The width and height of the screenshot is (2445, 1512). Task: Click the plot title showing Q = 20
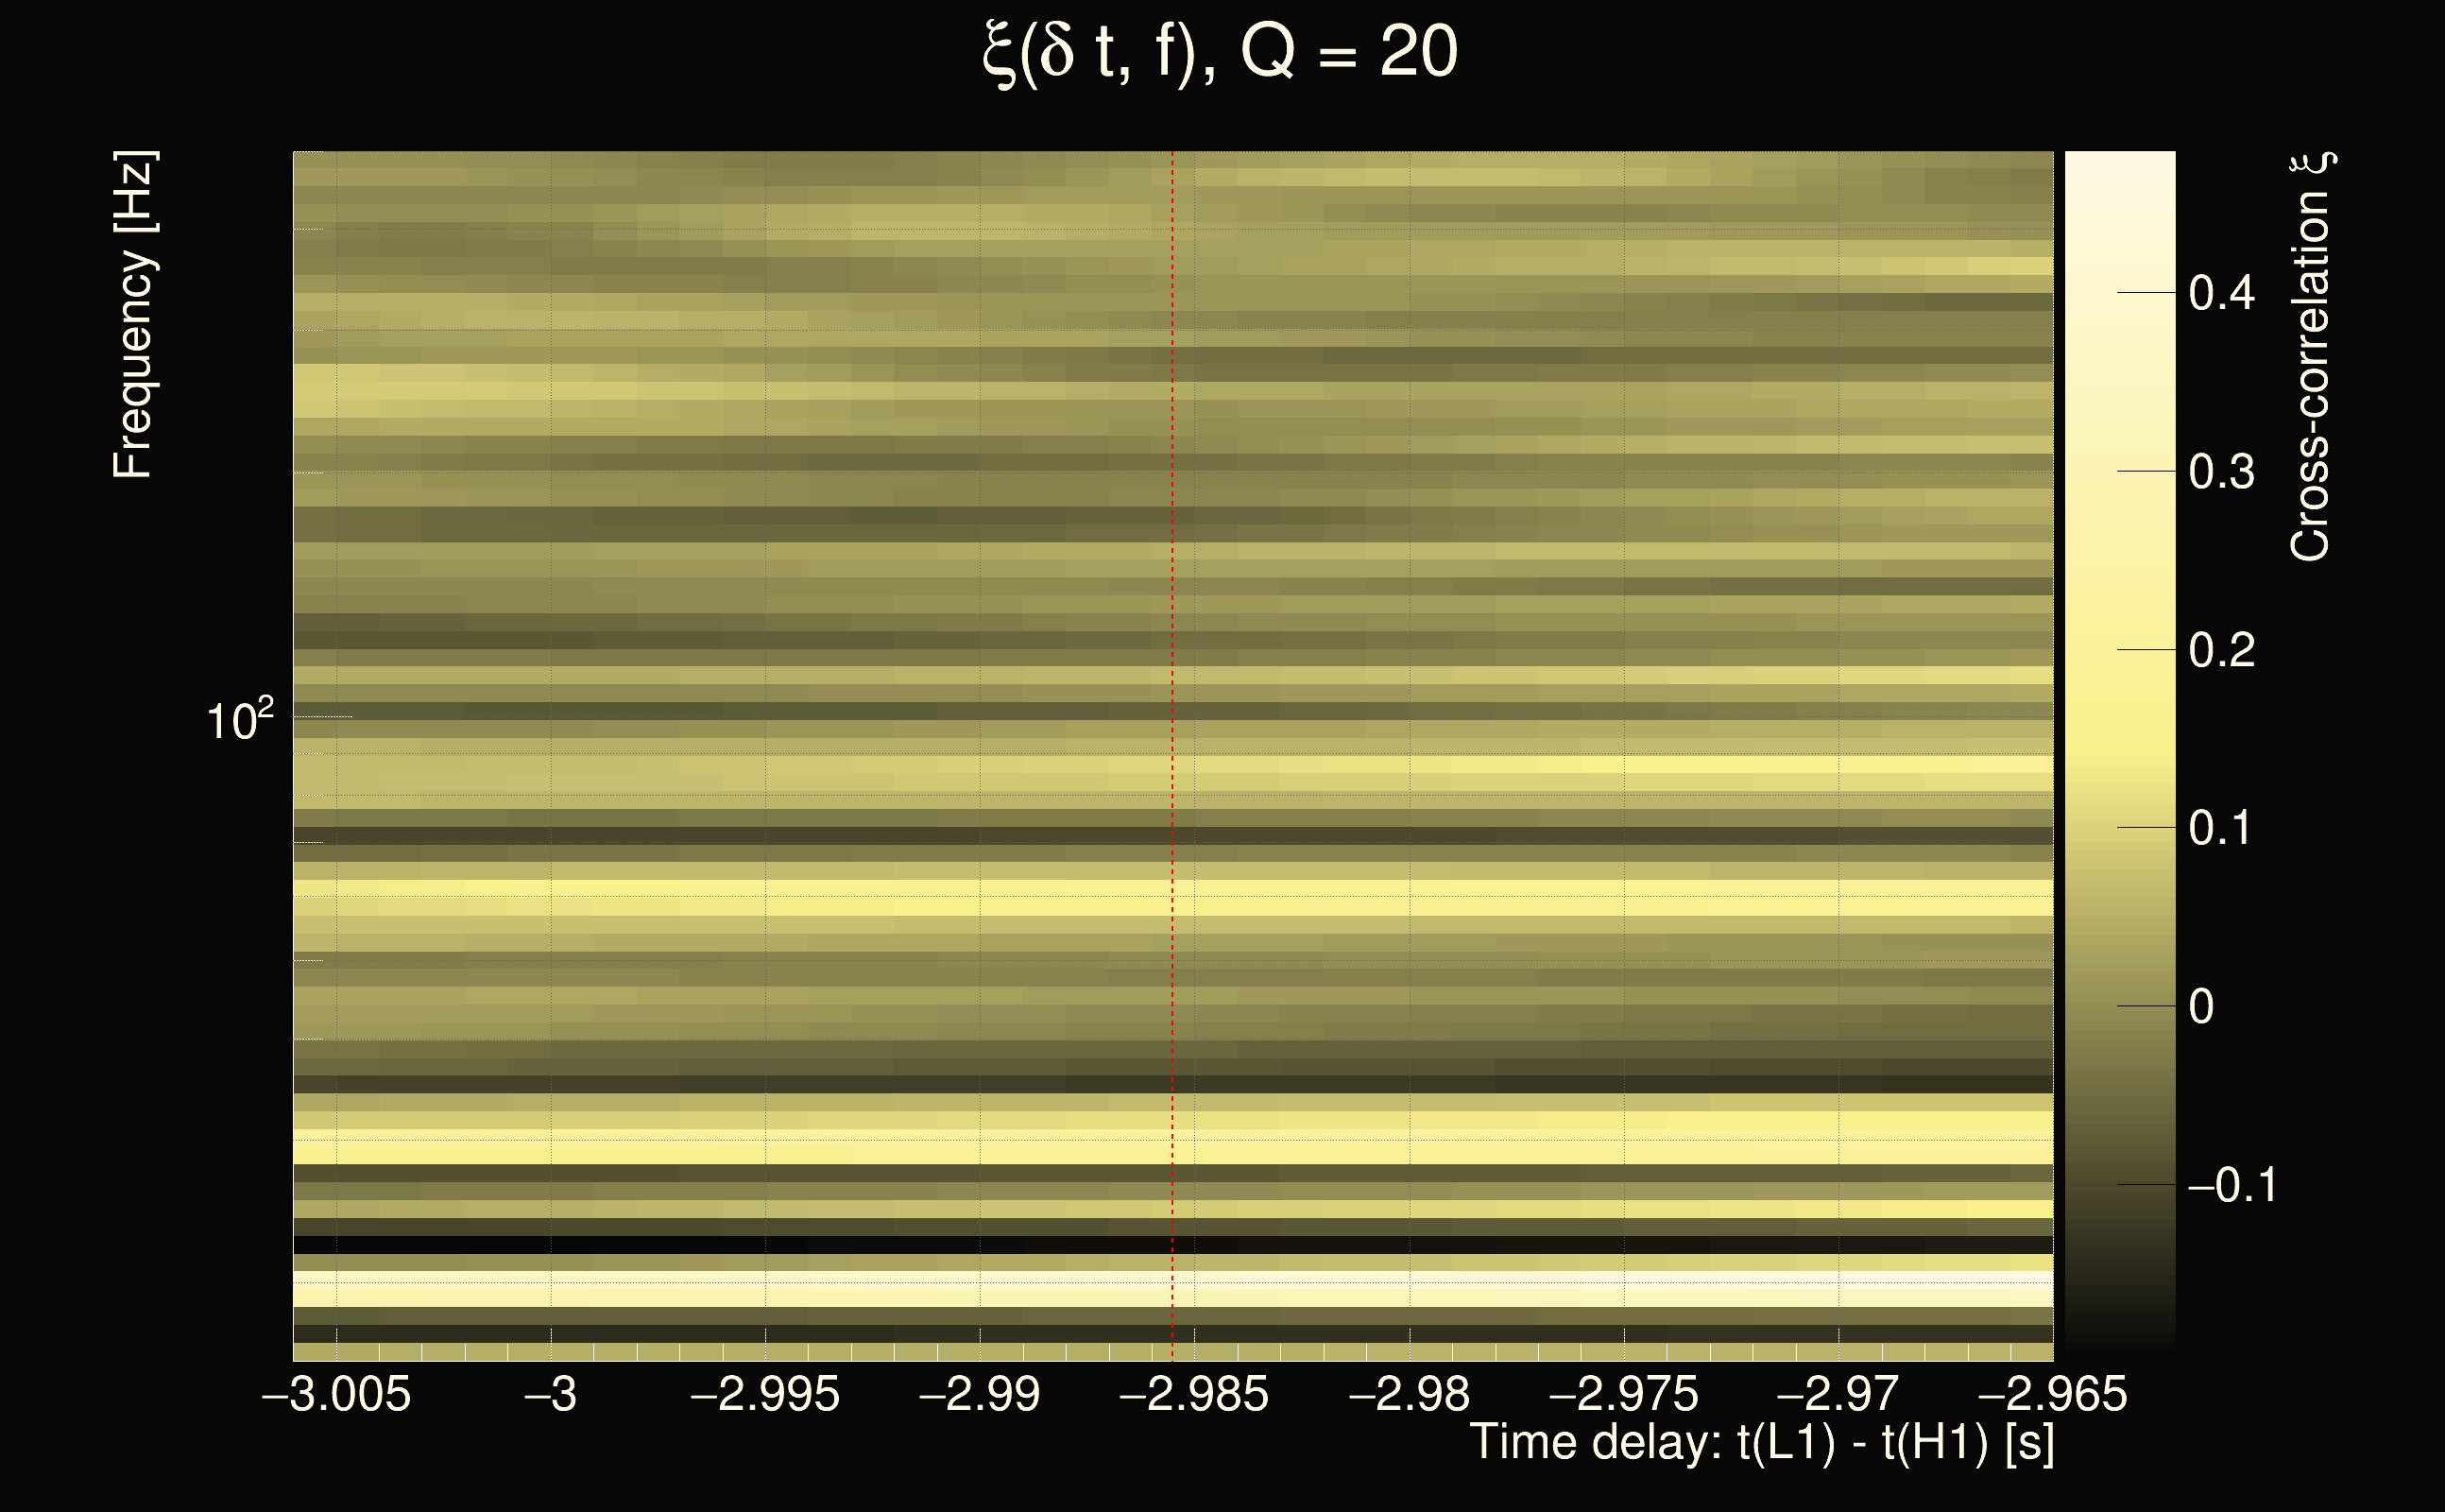point(1221,52)
